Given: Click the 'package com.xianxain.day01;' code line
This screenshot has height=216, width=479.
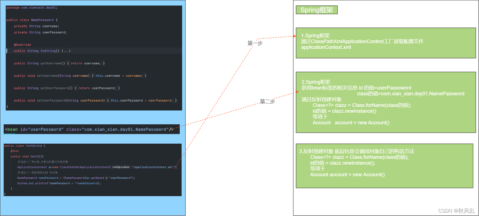Looking at the screenshot, I should pyautogui.click(x=32, y=8).
